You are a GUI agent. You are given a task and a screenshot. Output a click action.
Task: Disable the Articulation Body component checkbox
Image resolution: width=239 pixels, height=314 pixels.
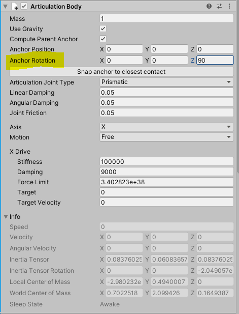(24, 6)
